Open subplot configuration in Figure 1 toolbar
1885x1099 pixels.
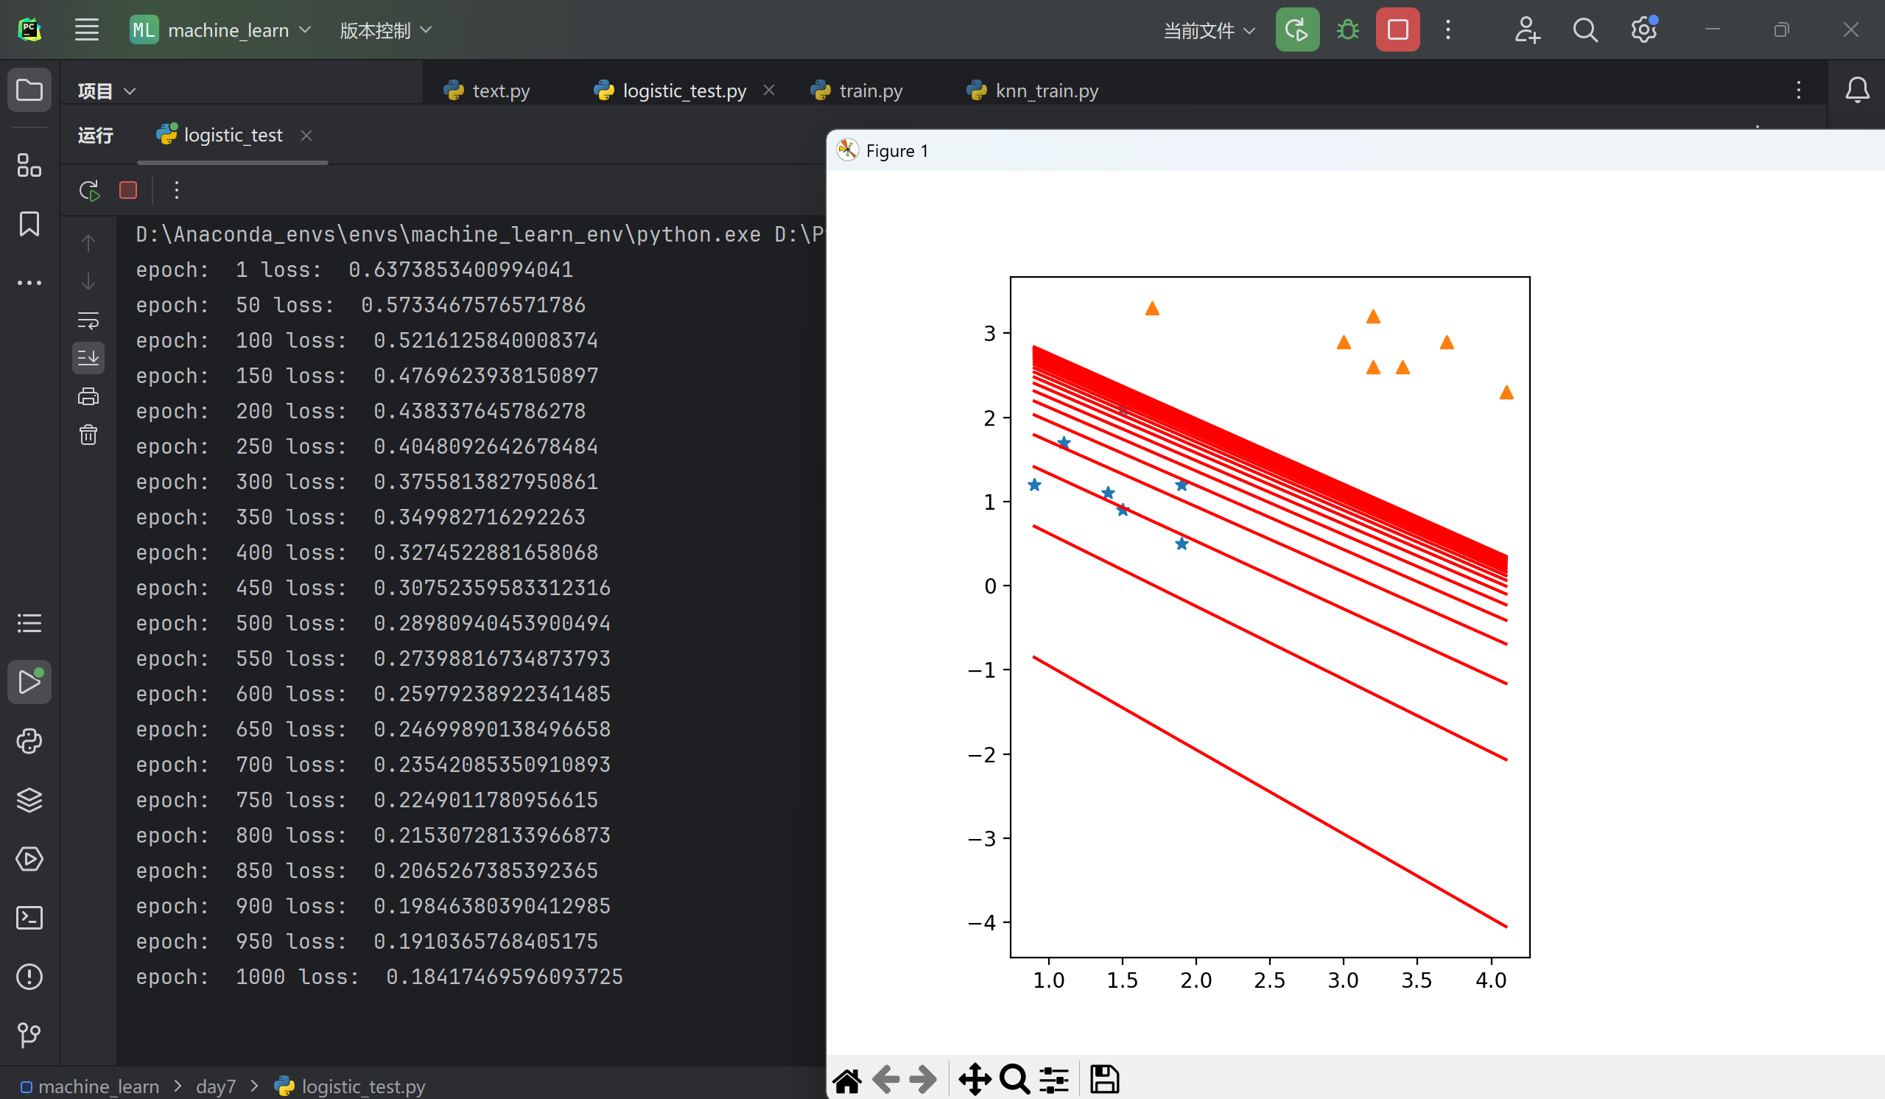coord(1053,1079)
